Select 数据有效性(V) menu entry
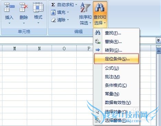The height and width of the screenshot is (126, 161). (x=117, y=102)
